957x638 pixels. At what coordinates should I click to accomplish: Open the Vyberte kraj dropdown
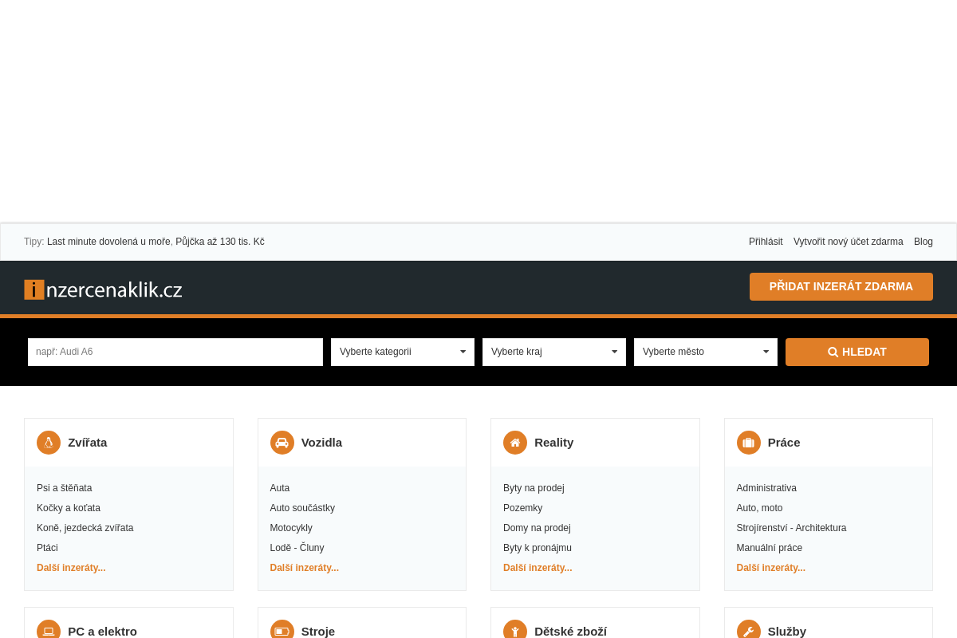554,352
